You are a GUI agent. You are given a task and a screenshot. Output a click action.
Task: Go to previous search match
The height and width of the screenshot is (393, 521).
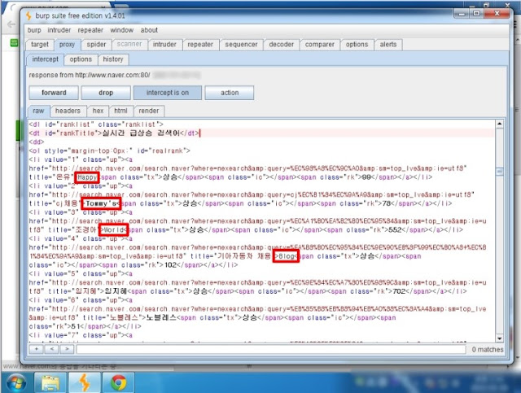[52, 349]
